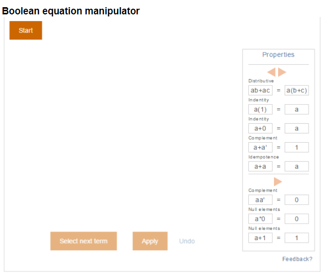This screenshot has height=275, width=332.
Task: Click the left-pointing arrow under Properties
Action: pyautogui.click(x=271, y=72)
